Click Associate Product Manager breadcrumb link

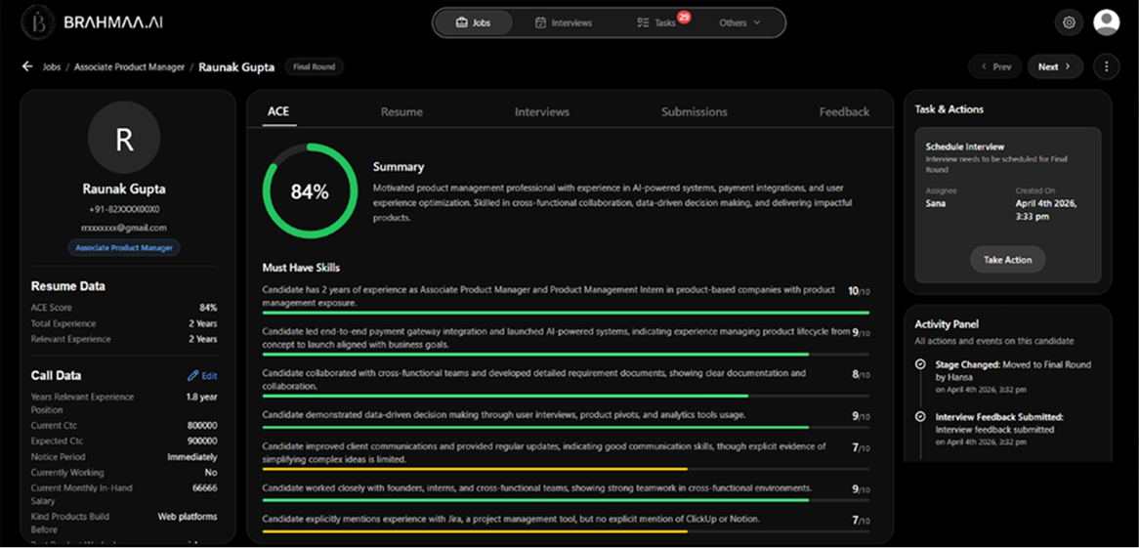coord(129,66)
